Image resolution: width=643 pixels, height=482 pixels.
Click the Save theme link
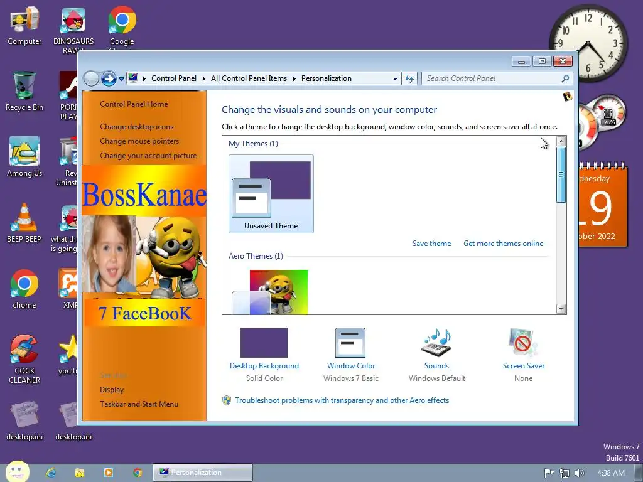tap(431, 244)
